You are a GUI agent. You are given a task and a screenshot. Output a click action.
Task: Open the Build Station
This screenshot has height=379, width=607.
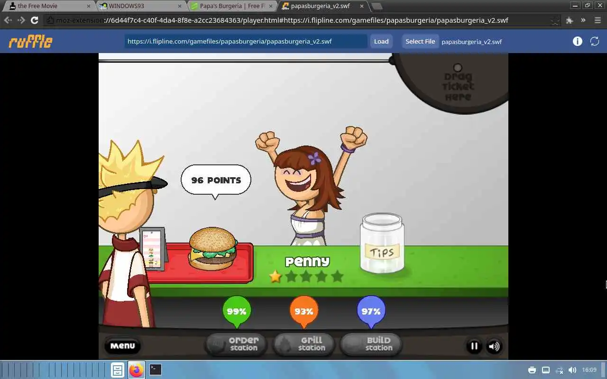(x=371, y=344)
